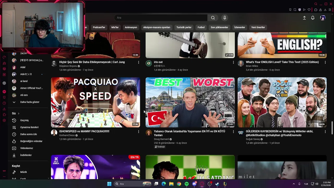Open Opera easy setup sliders icon
This screenshot has height=188, width=334.
[x=330, y=10]
